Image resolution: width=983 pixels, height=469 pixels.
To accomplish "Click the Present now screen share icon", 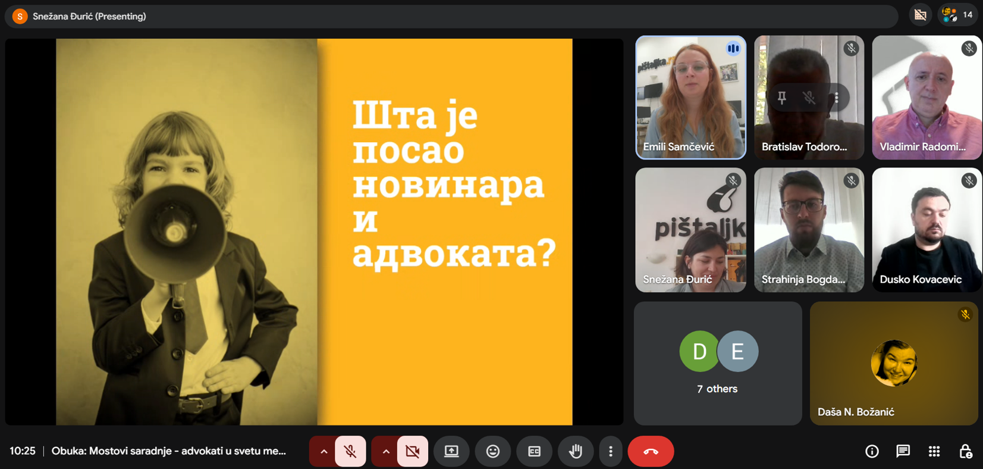I will click(x=451, y=451).
